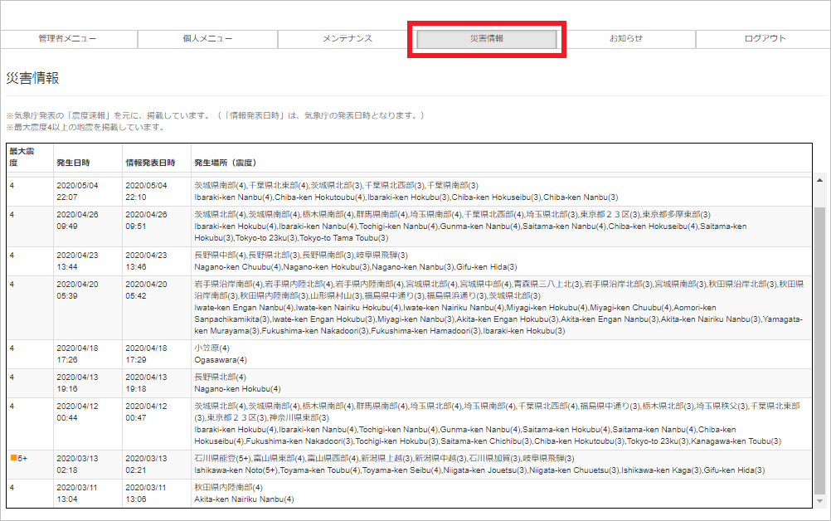Screen dimensions: 831x521
Task: Click the table's vertical scrollbar thumb
Action: point(820,348)
